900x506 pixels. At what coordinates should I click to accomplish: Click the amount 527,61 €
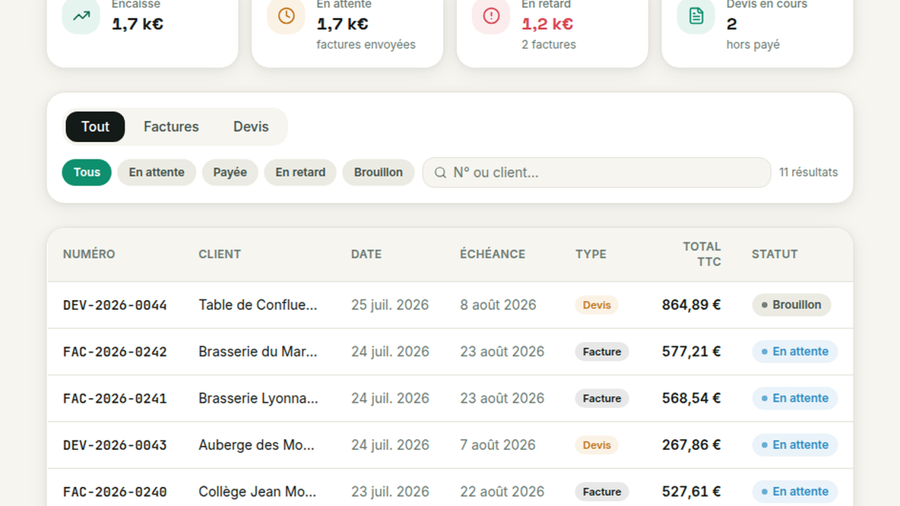click(x=691, y=492)
